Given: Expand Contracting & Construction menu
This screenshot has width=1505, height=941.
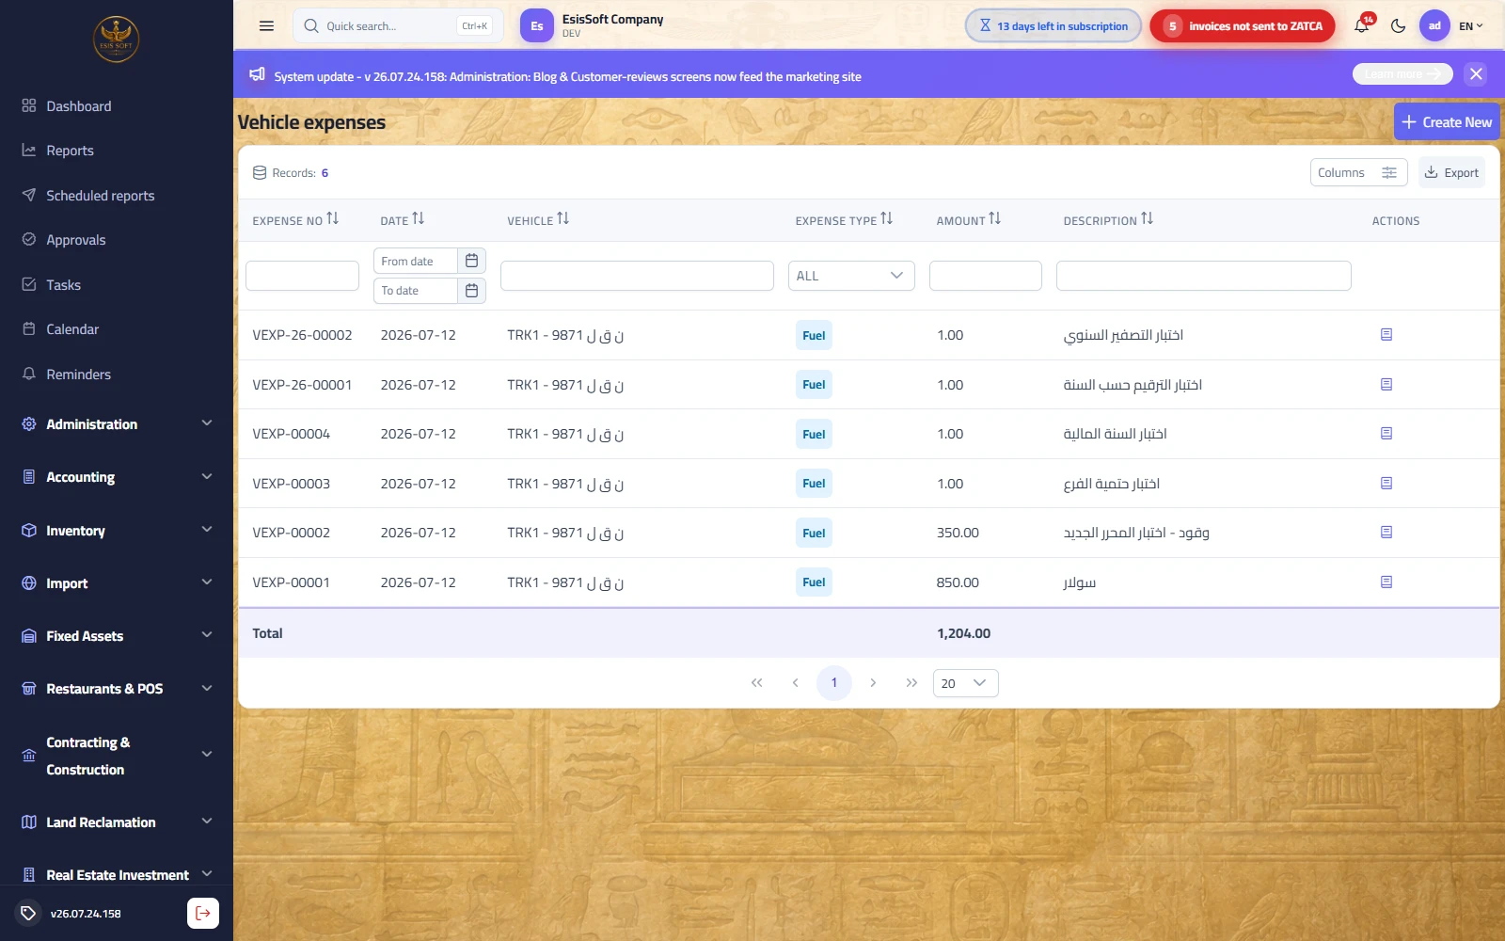Looking at the screenshot, I should [x=117, y=756].
